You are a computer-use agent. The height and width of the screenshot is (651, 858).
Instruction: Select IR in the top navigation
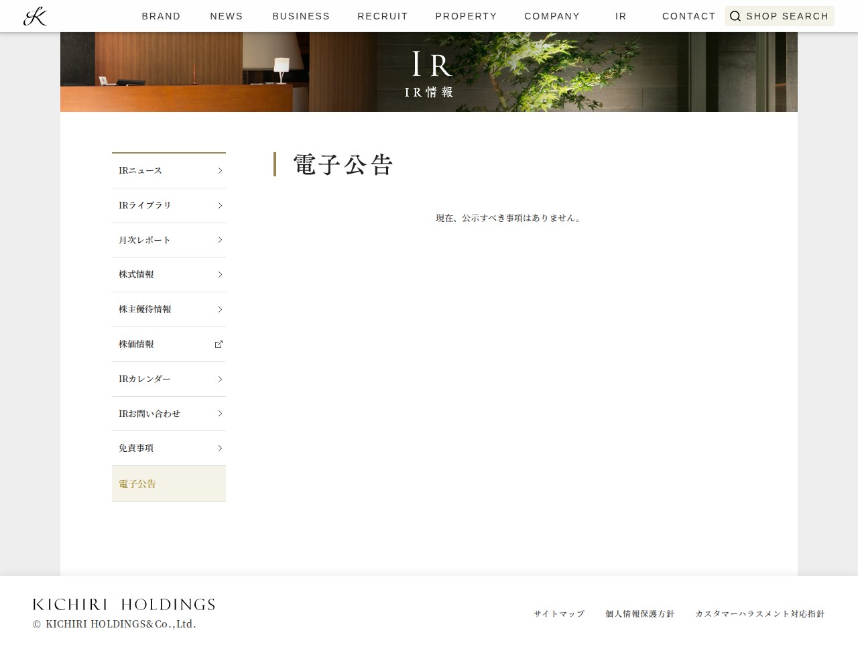click(621, 16)
